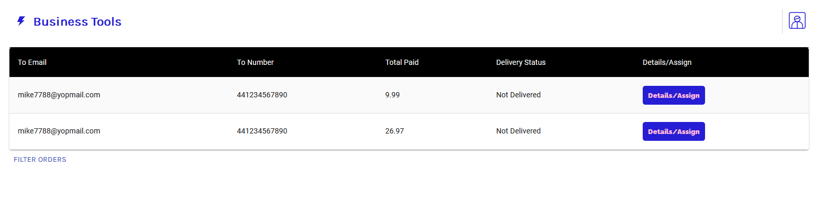Click Not Delivered status in second row
Screen dimensions: 814x212
point(518,131)
